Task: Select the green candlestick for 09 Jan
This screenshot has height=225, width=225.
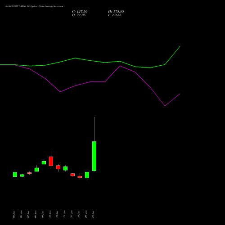Action: tap(44, 163)
